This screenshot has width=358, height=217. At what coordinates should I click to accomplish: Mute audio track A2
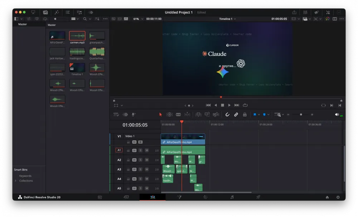point(147,160)
